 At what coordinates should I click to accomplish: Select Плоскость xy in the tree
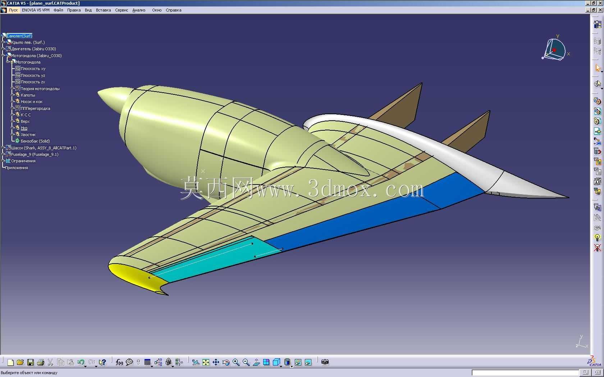coord(33,69)
